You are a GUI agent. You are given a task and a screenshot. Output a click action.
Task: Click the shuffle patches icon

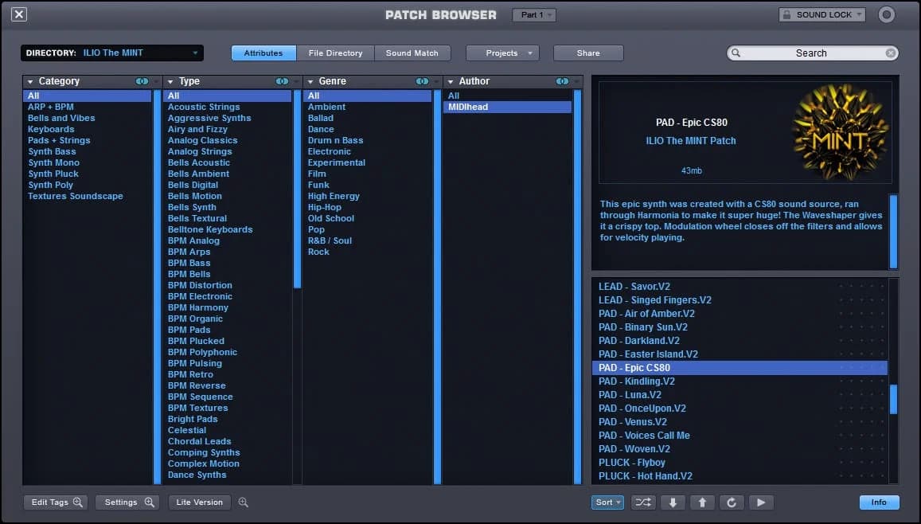(x=642, y=502)
